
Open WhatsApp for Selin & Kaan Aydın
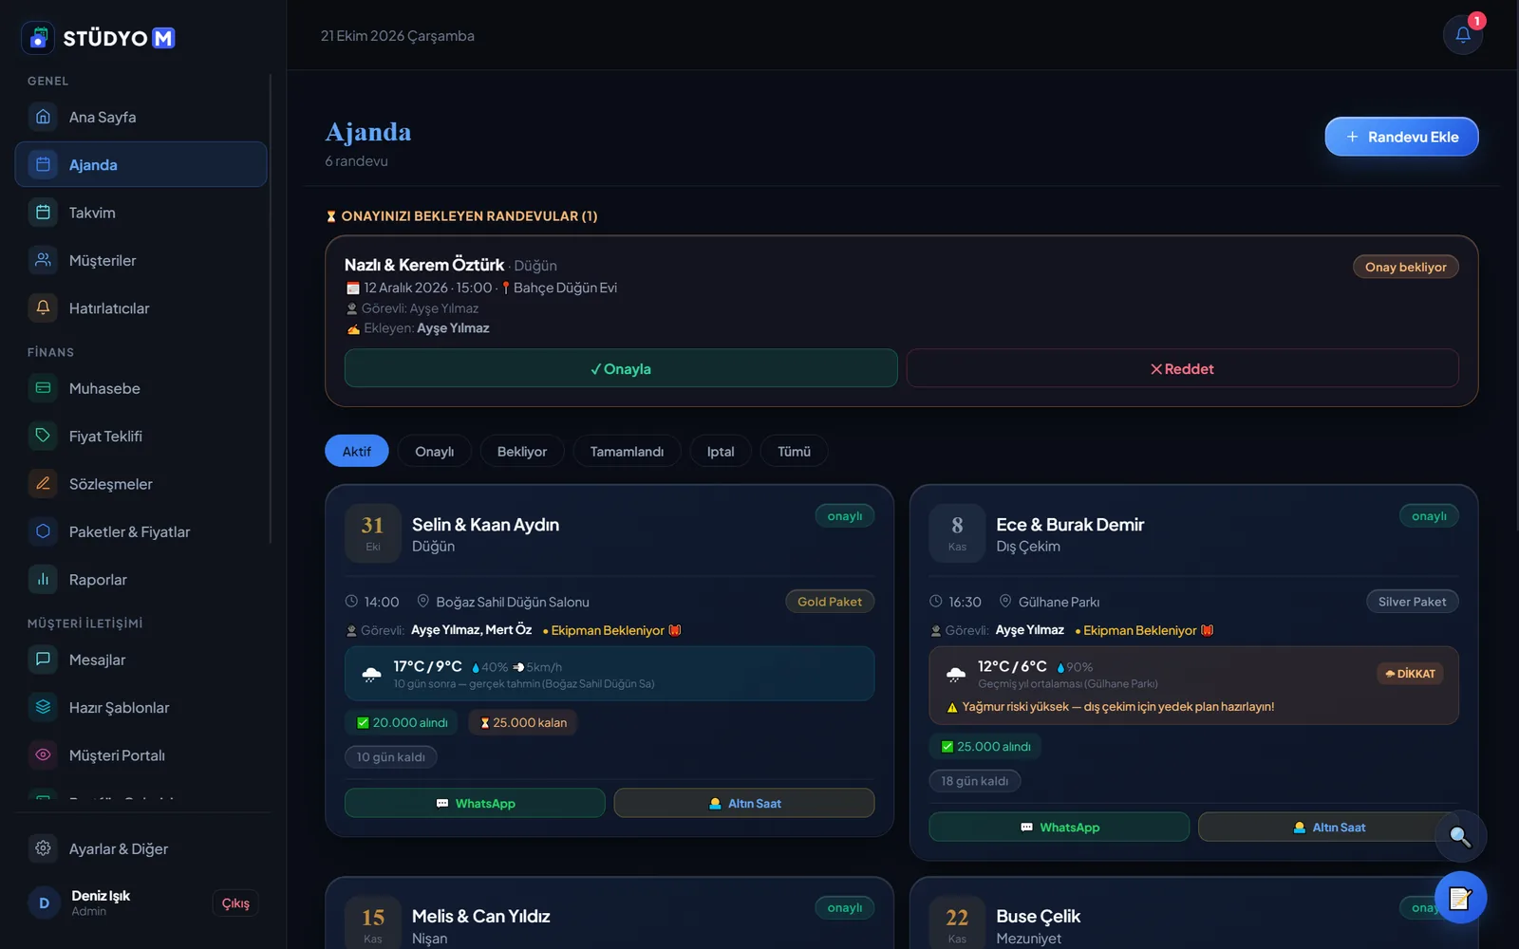point(475,803)
